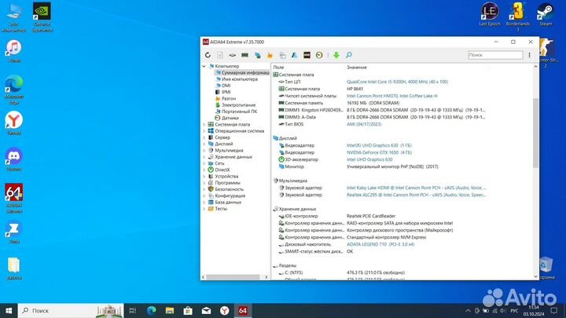
Task: Open the blue magnifier driver updates icon
Action: tap(349, 55)
